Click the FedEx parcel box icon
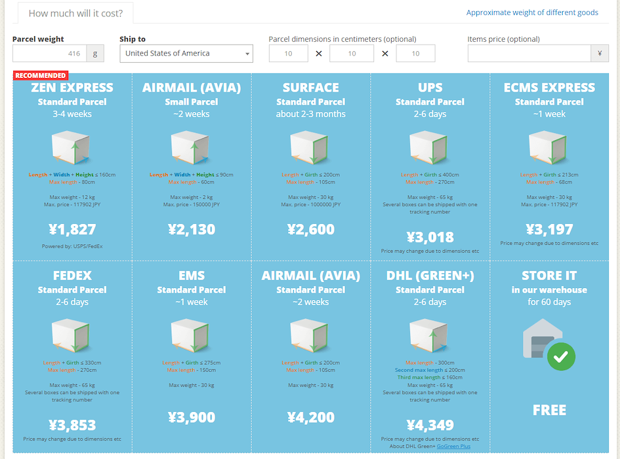Image resolution: width=620 pixels, height=459 pixels. 72,335
